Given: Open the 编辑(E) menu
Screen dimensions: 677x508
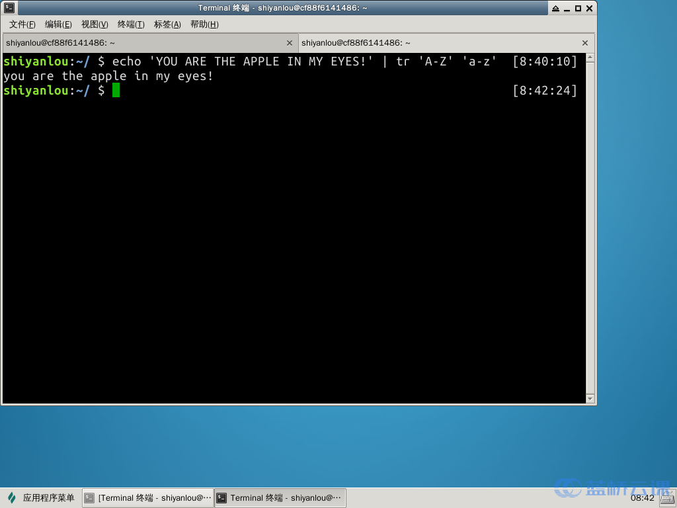Looking at the screenshot, I should pyautogui.click(x=58, y=24).
